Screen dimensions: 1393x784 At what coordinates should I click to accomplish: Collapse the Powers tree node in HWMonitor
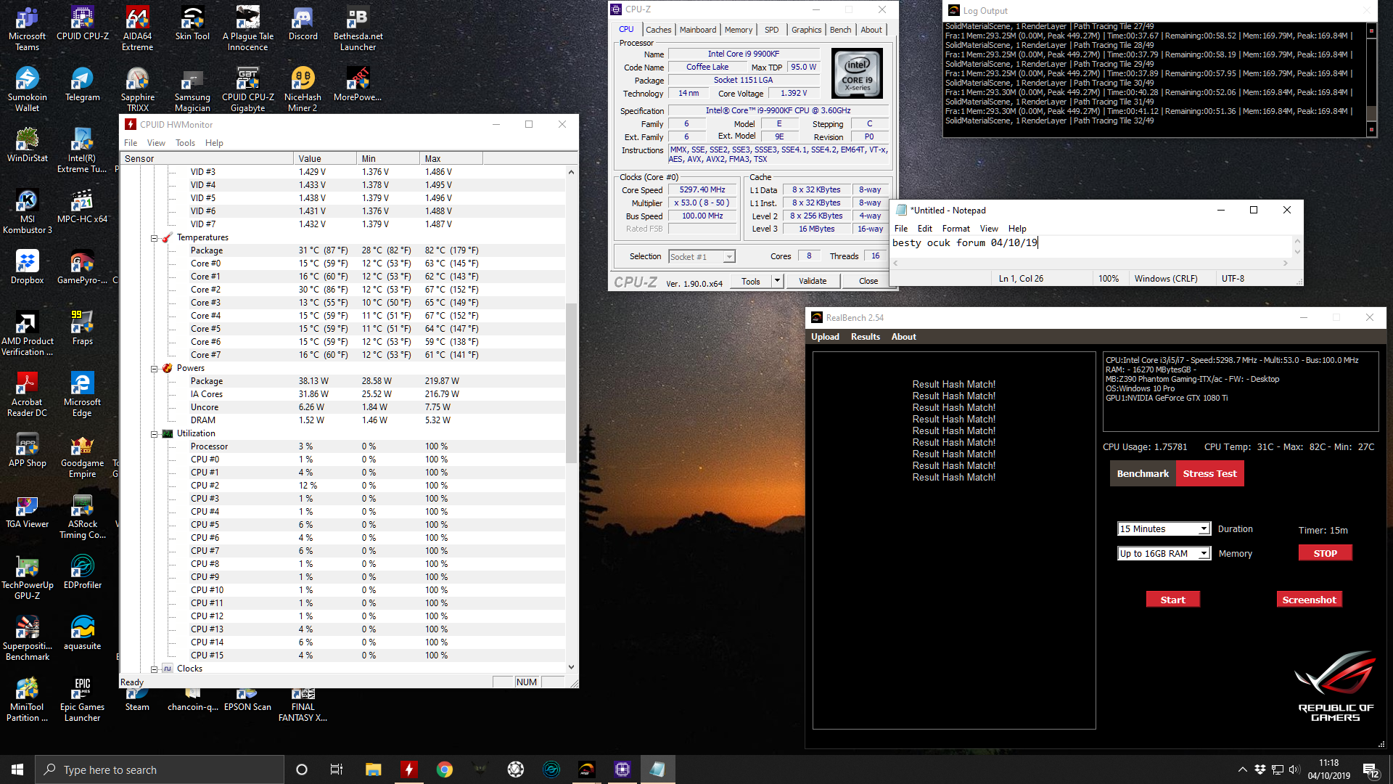point(154,369)
